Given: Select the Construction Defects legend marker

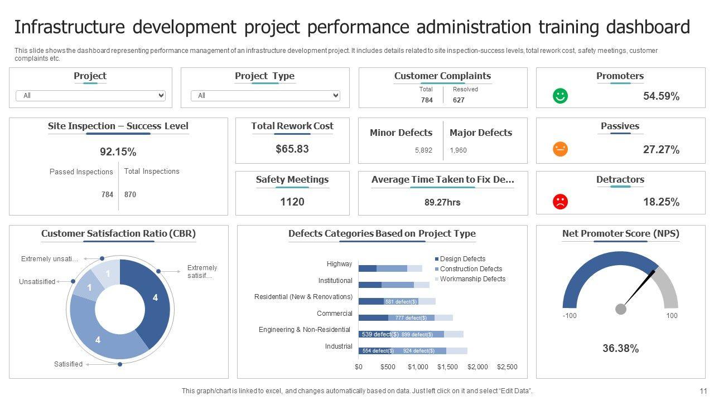Looking at the screenshot, I should click(x=436, y=269).
